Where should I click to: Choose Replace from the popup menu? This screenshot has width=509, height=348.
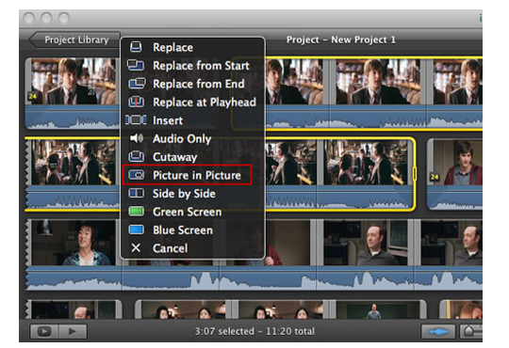193,47
